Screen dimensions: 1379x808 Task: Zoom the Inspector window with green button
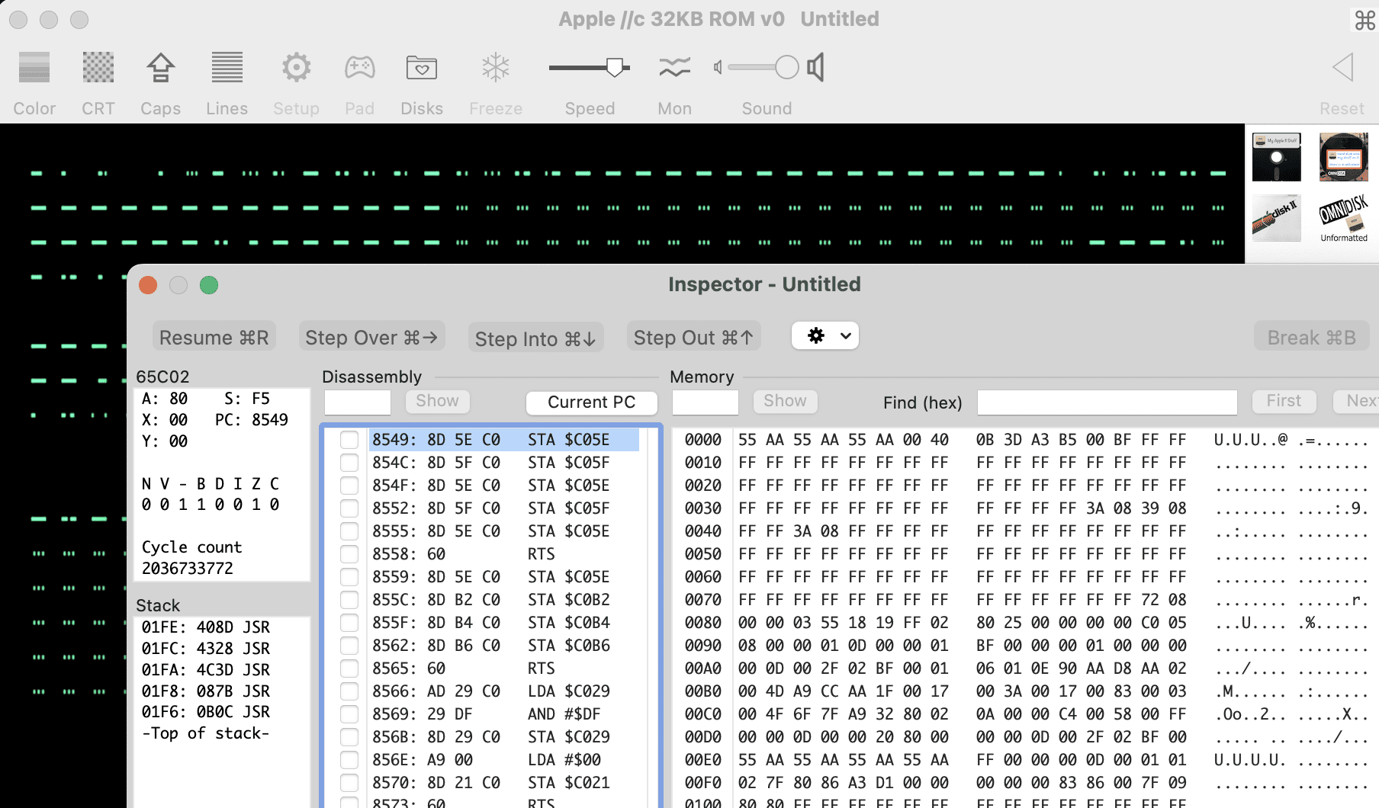(x=209, y=285)
